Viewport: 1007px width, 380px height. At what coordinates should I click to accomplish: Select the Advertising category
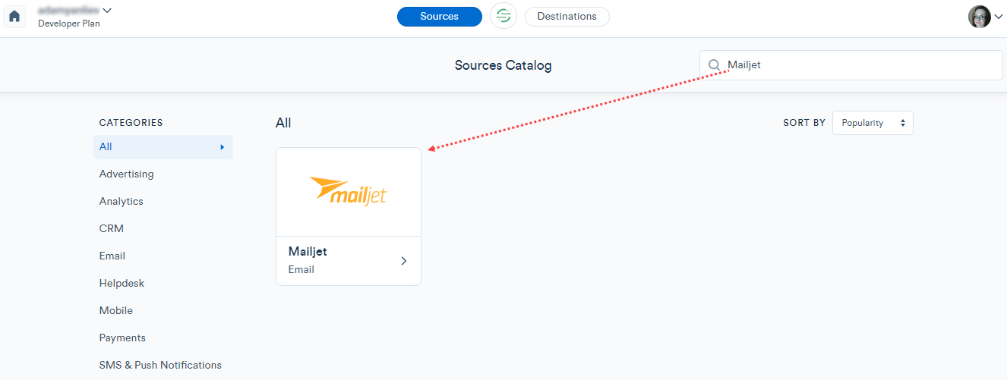tap(127, 174)
